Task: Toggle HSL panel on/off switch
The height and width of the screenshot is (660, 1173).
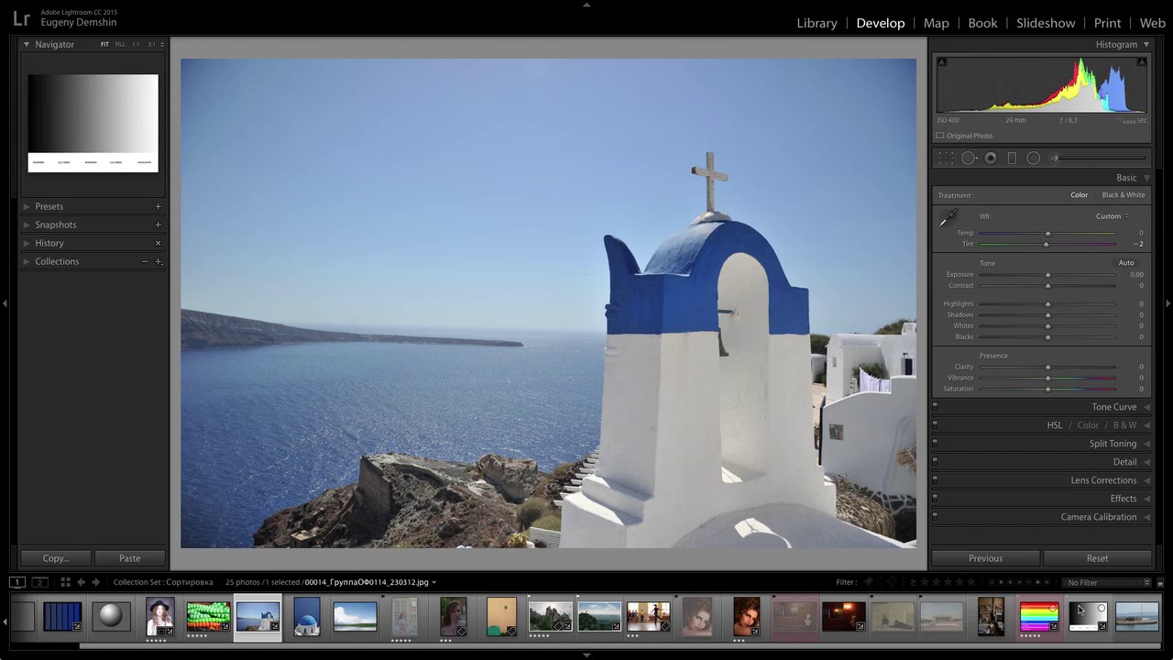Action: pyautogui.click(x=935, y=425)
